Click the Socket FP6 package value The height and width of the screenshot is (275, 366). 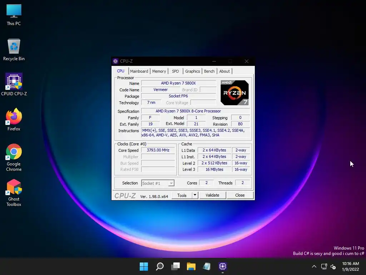pos(179,96)
